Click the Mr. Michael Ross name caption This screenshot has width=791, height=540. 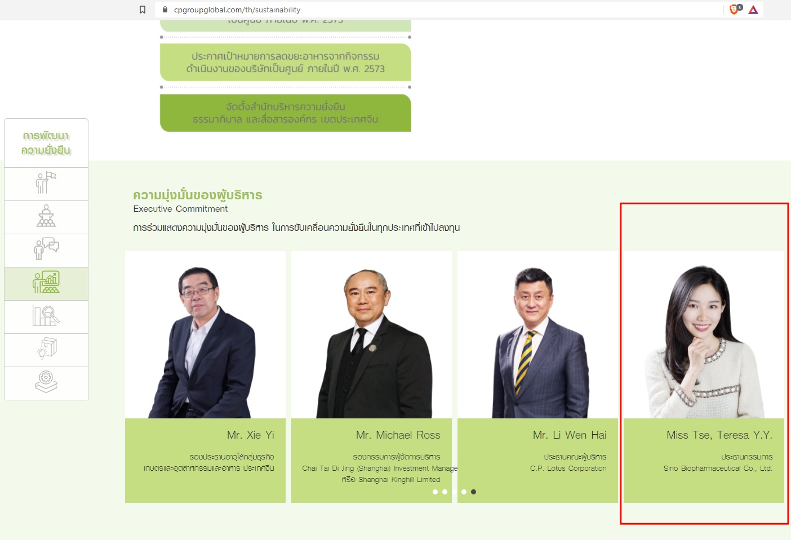pyautogui.click(x=398, y=435)
